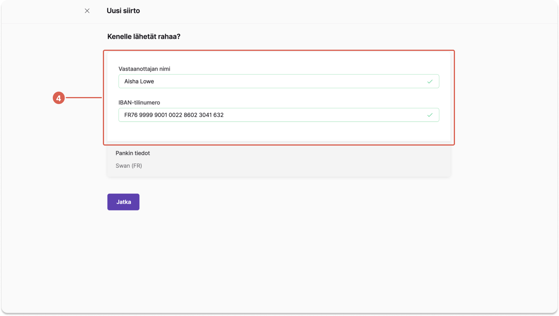Viewport: 559px width, 316px height.
Task: Click the IBAN-tilinumero field label
Action: click(139, 103)
